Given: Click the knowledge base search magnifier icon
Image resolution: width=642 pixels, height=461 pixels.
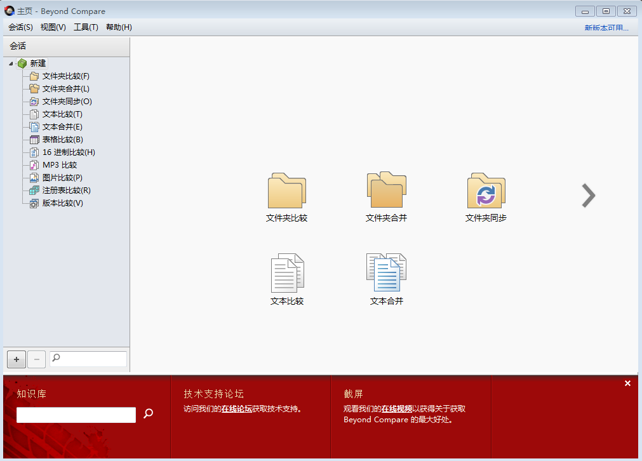Looking at the screenshot, I should coord(148,414).
